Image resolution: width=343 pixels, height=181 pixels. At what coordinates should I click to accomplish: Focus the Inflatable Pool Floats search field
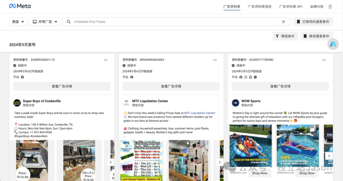pyautogui.click(x=176, y=22)
